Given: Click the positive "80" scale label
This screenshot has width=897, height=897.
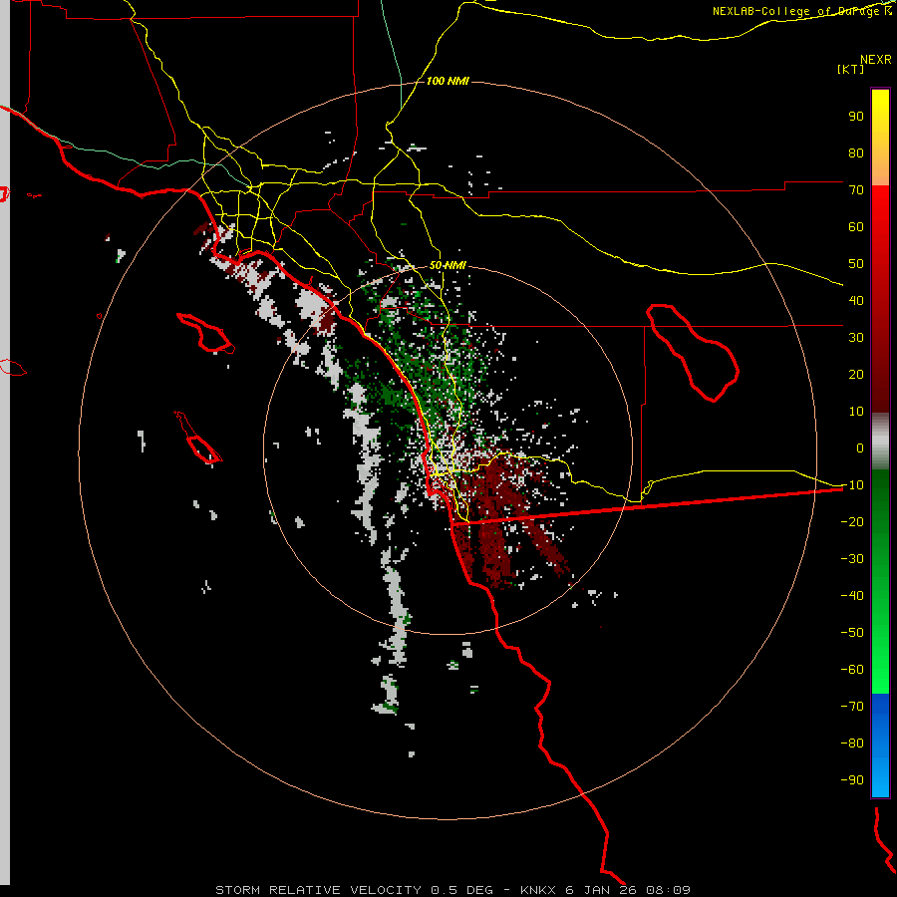Looking at the screenshot, I should (856, 153).
